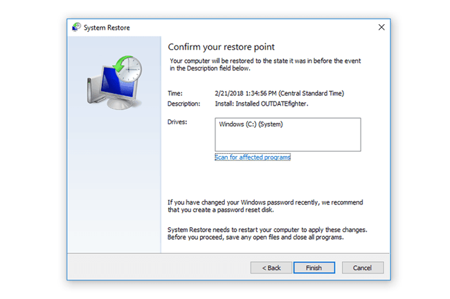The width and height of the screenshot is (450, 299).
Task: Click the description Install: Installed OUTDATEfighter.
Action: click(262, 104)
